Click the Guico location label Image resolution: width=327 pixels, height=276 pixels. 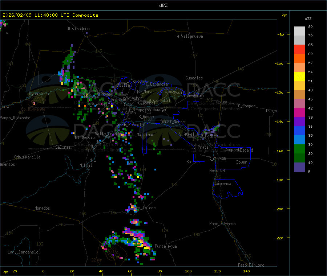(222, 102)
